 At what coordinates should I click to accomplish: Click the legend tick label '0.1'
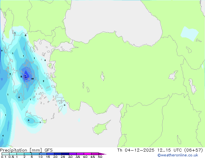click(4, 157)
